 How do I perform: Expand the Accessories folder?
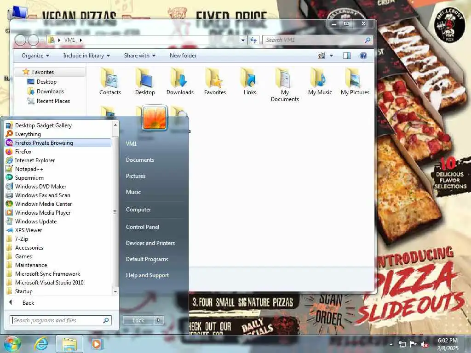pyautogui.click(x=58, y=247)
